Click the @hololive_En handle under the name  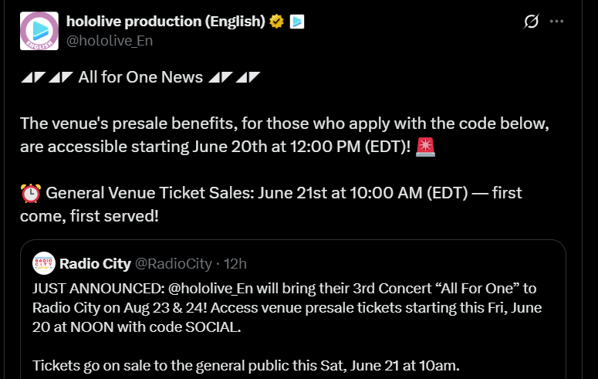tap(110, 41)
